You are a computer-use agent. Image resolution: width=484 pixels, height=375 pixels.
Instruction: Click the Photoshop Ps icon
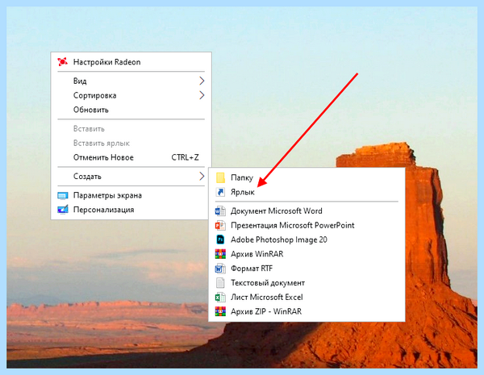(x=220, y=240)
